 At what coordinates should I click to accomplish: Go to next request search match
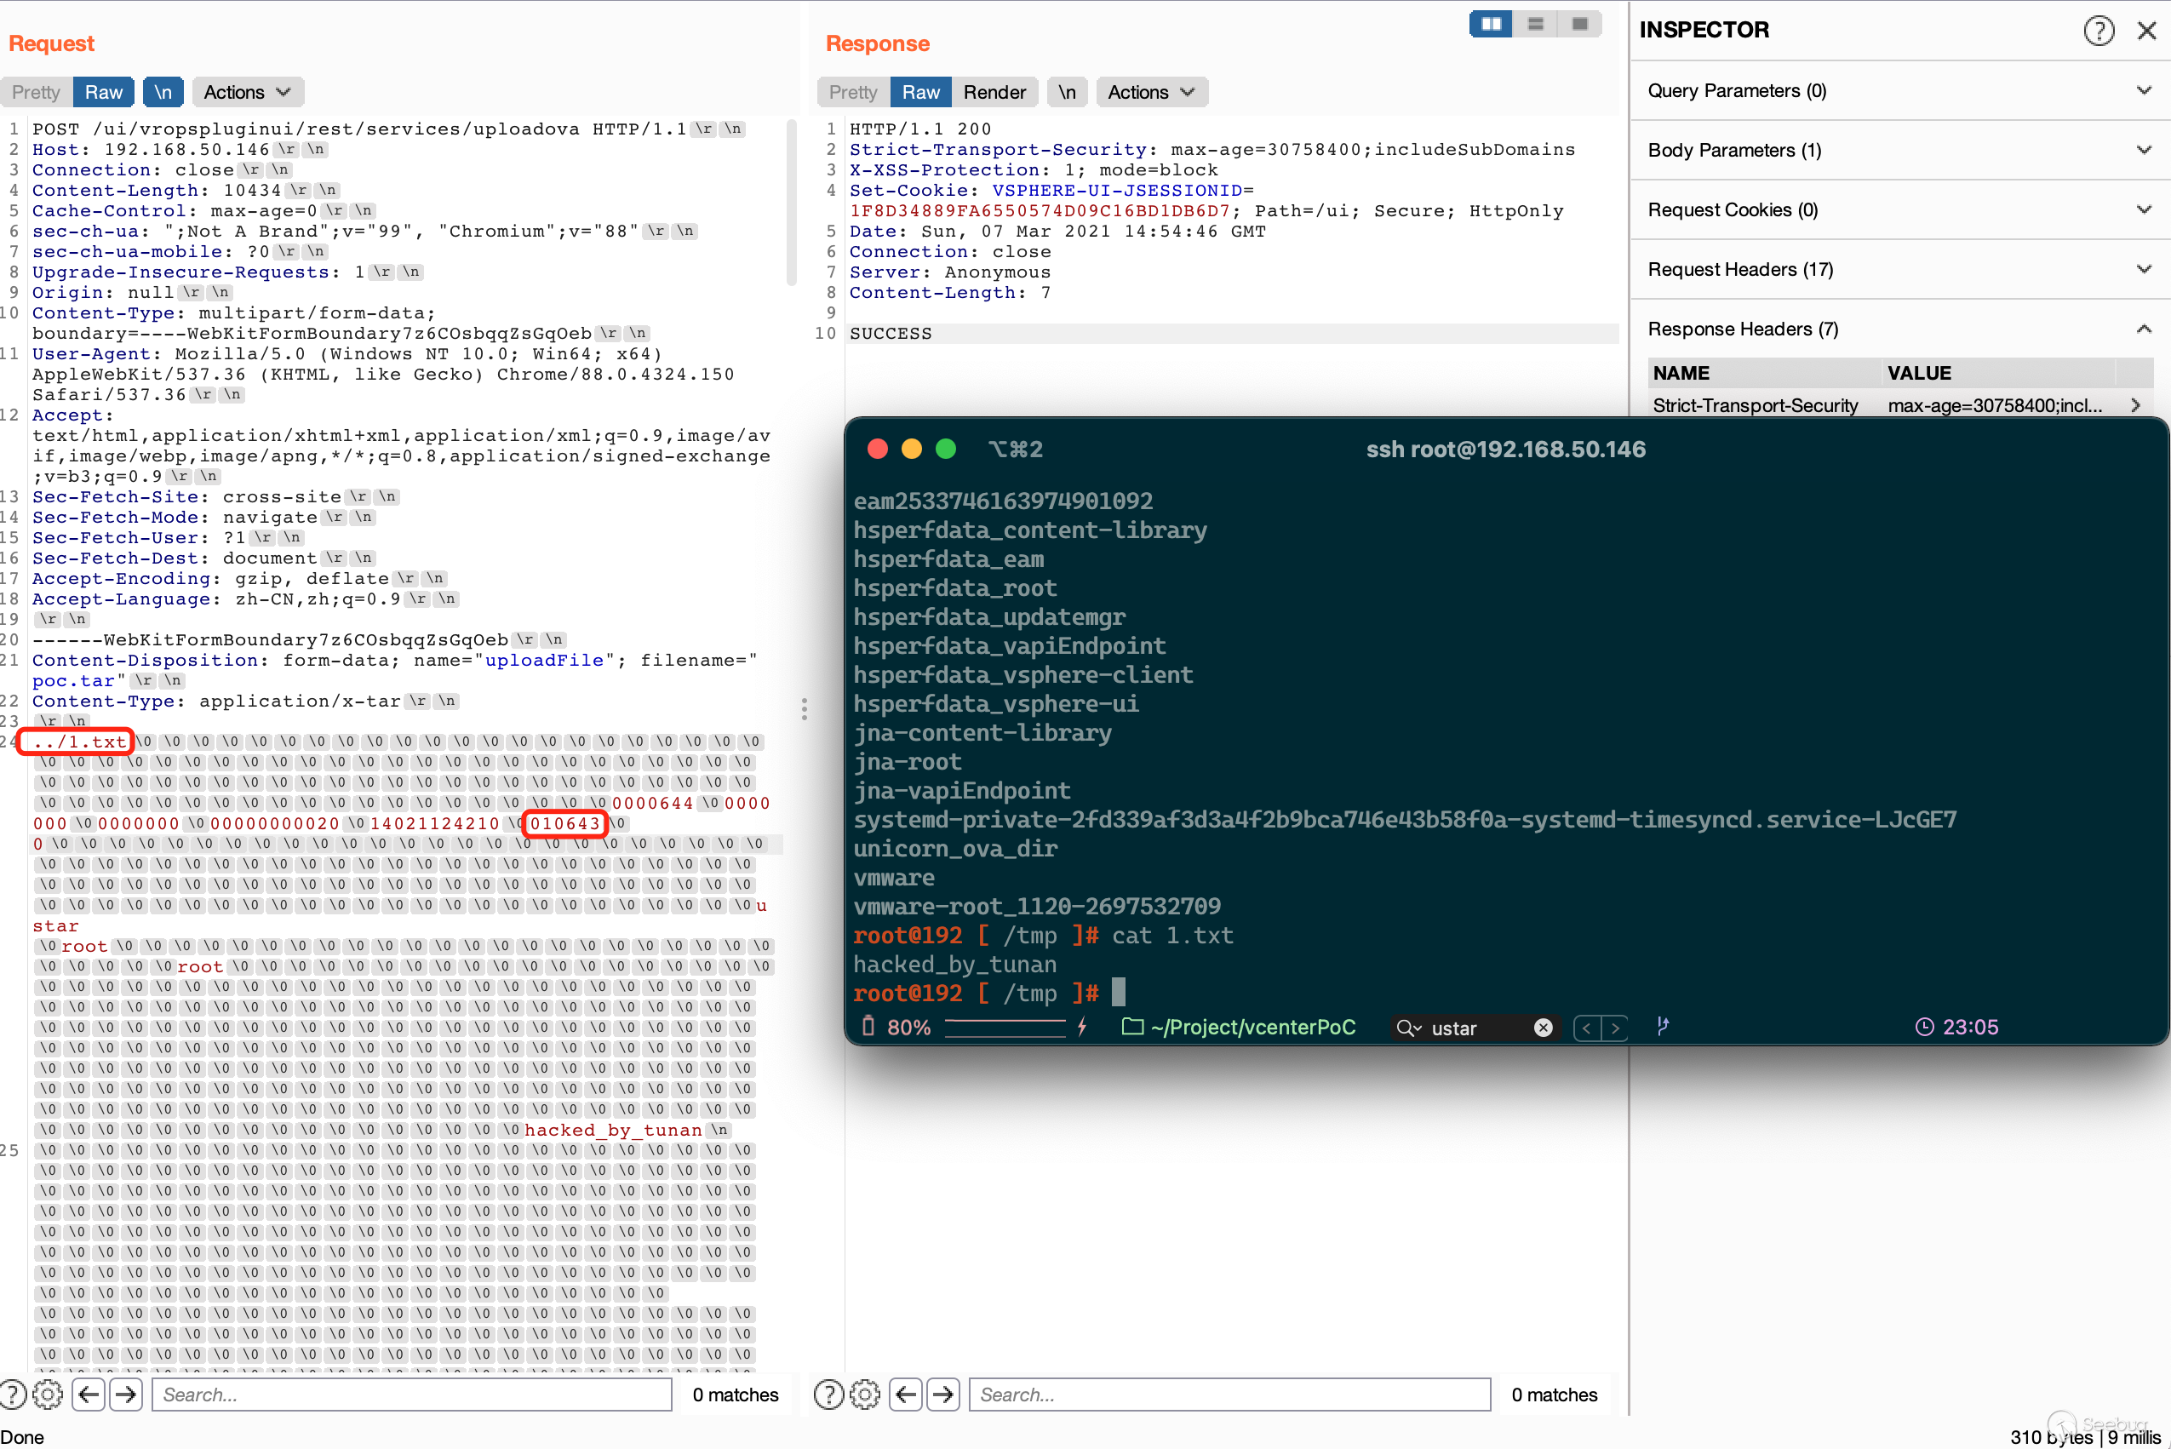127,1395
